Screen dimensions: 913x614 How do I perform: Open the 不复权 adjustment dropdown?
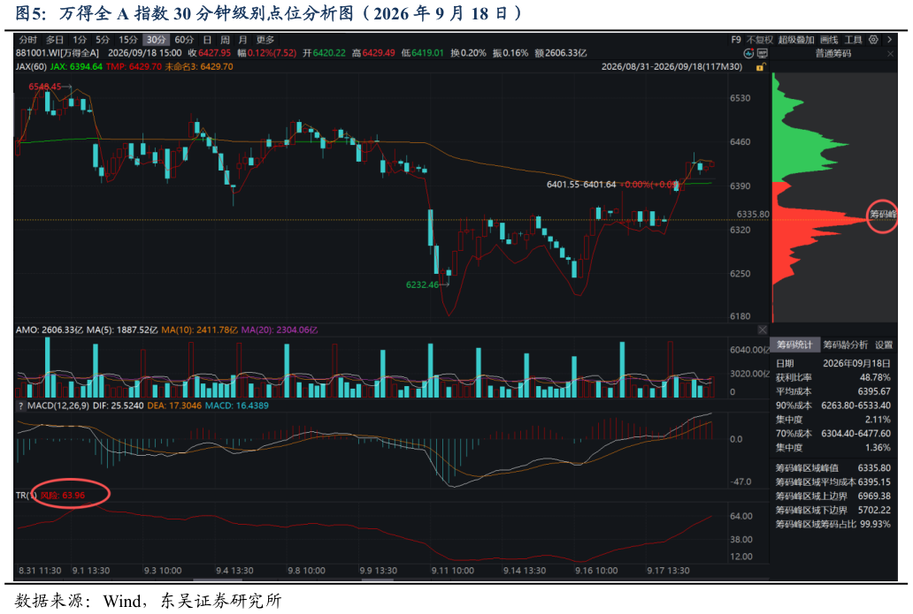click(759, 40)
